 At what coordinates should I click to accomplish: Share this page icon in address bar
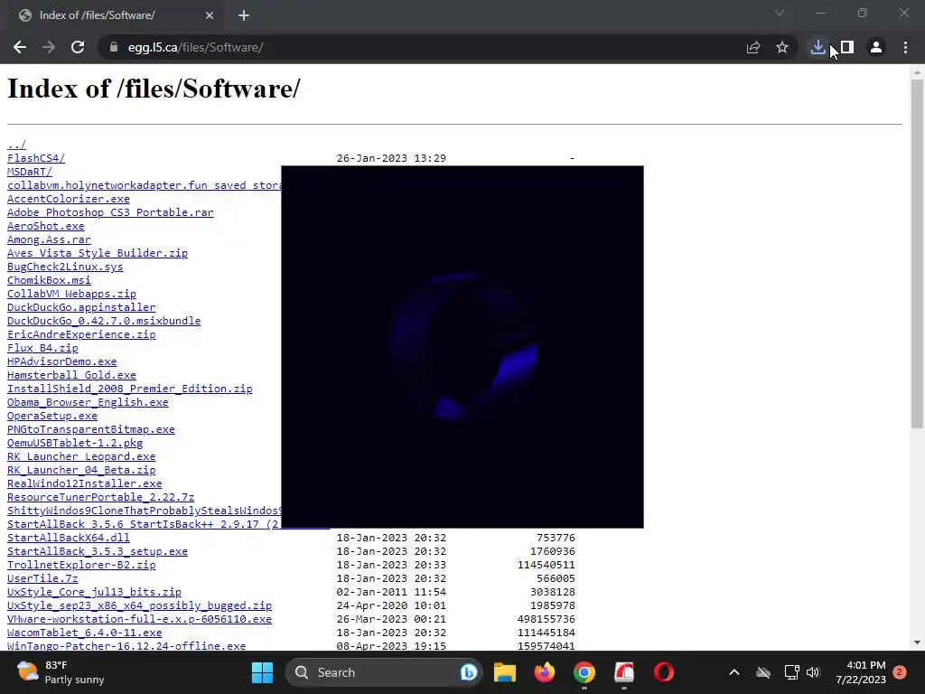(x=752, y=47)
